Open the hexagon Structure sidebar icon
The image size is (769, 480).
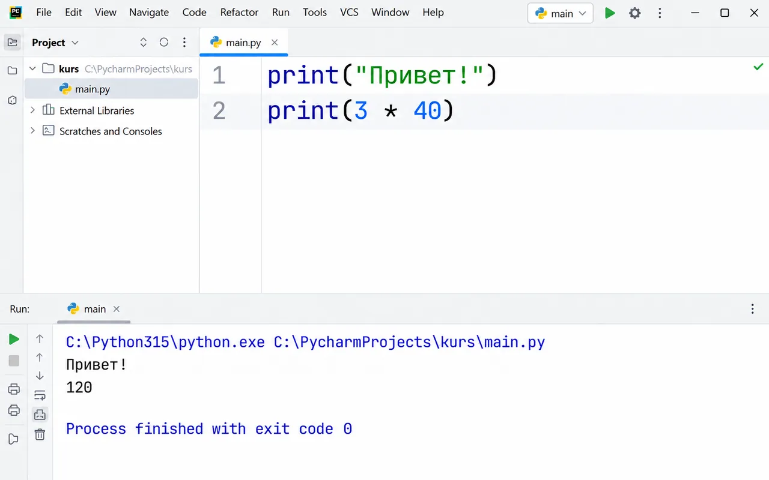click(x=12, y=100)
